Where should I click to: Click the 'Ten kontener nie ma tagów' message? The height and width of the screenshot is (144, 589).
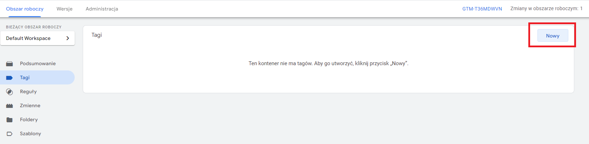(x=329, y=63)
